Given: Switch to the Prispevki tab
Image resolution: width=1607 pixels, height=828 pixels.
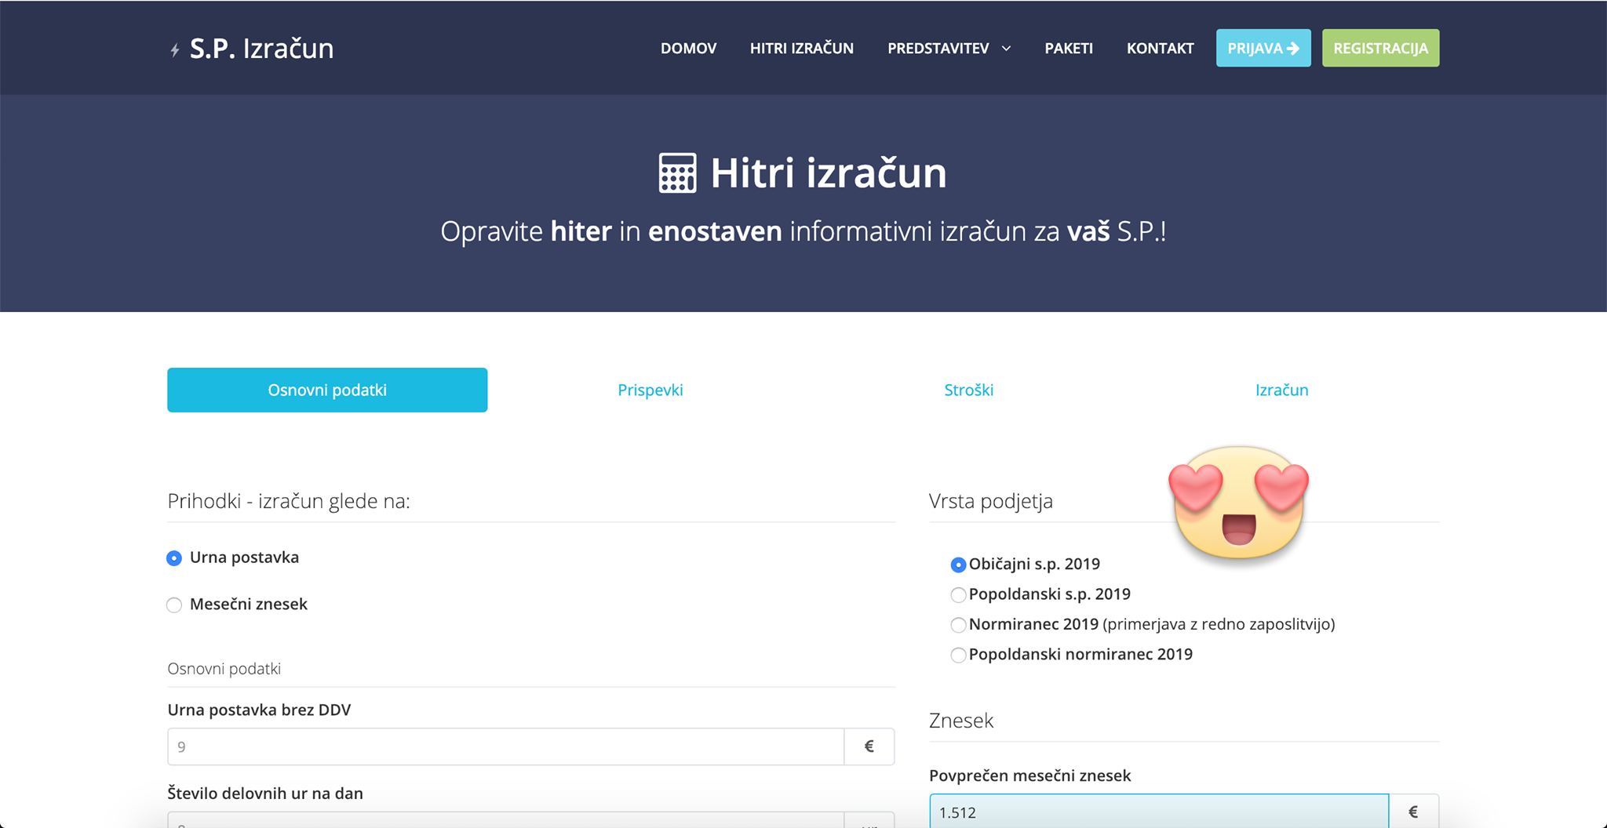Looking at the screenshot, I should pos(650,390).
